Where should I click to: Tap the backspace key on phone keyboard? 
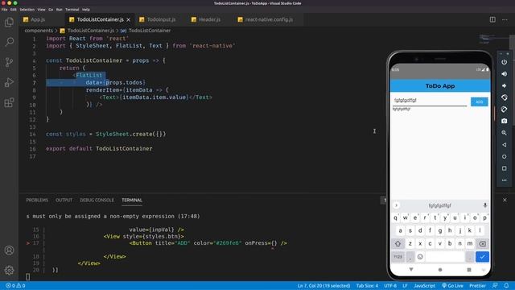[x=483, y=243]
